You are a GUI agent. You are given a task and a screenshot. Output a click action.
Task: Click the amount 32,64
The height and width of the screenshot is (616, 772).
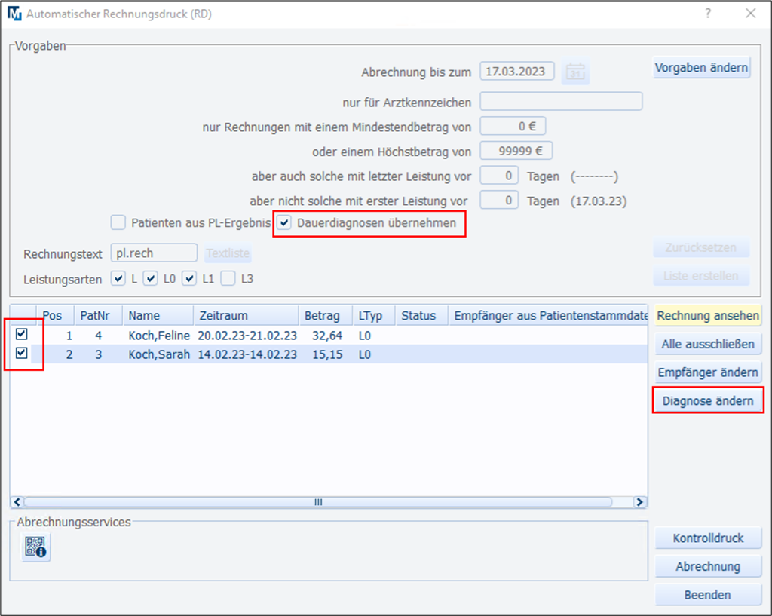coord(327,336)
